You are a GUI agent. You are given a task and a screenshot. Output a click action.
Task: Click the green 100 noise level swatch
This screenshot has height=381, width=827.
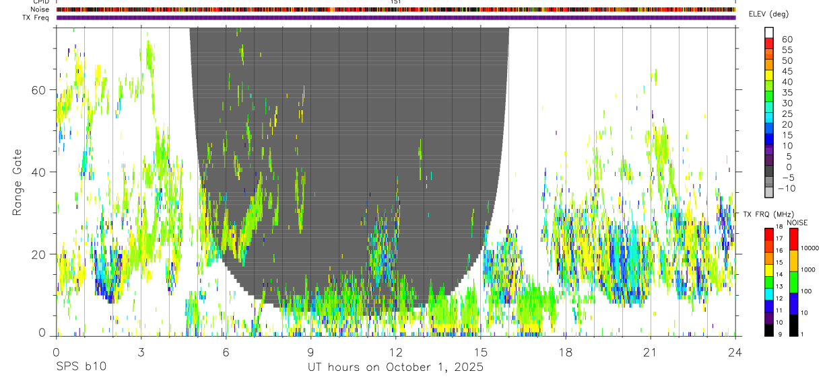click(x=794, y=282)
